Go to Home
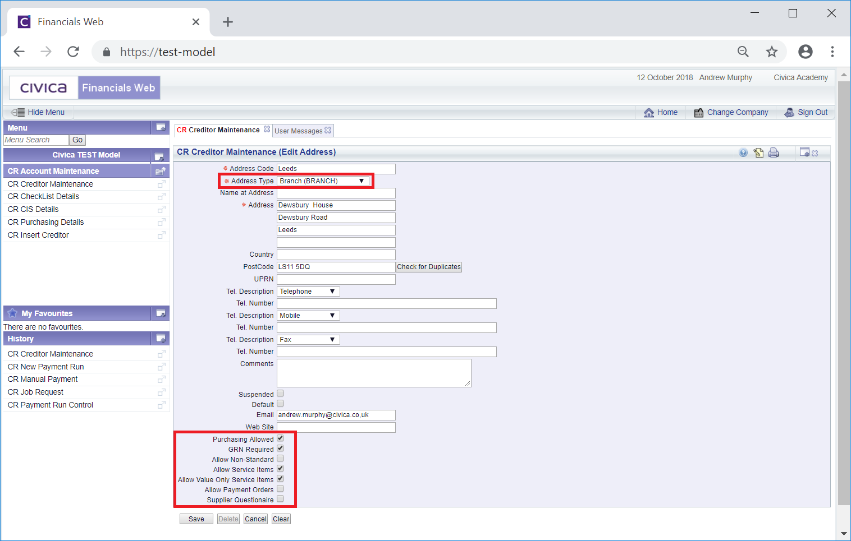The width and height of the screenshot is (851, 541). pos(661,112)
